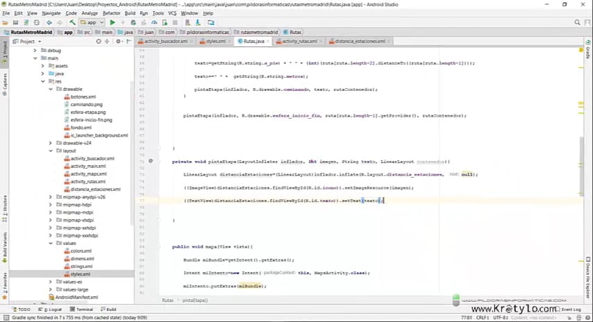Viewport: 593px width, 322px height.
Task: Open Project panel settings gear icon
Action: pyautogui.click(x=118, y=41)
